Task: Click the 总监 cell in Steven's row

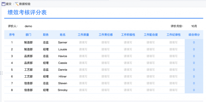Action: click(46, 83)
